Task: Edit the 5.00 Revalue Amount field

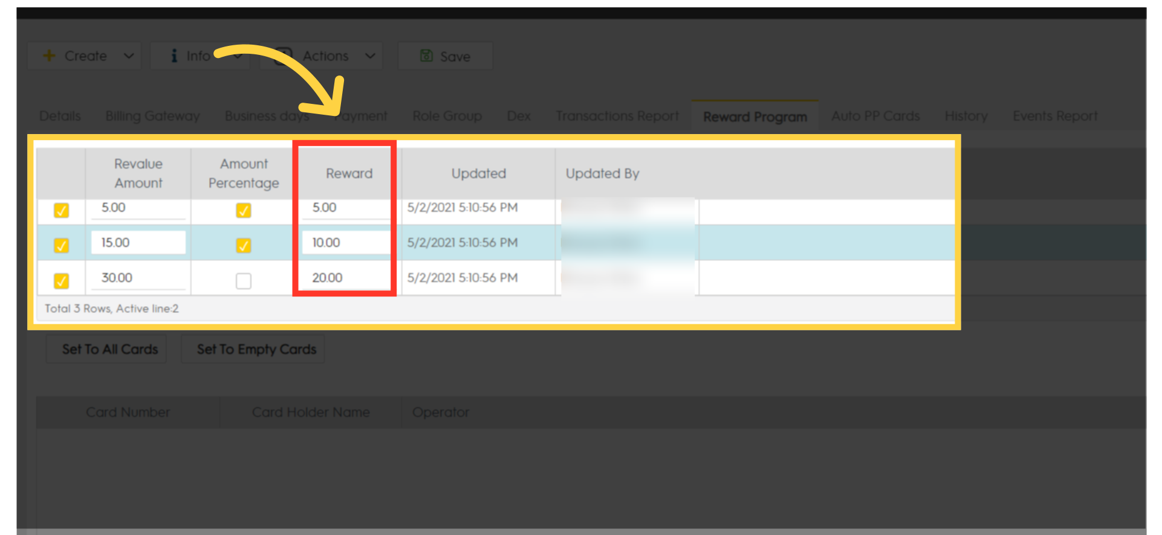Action: 138,208
